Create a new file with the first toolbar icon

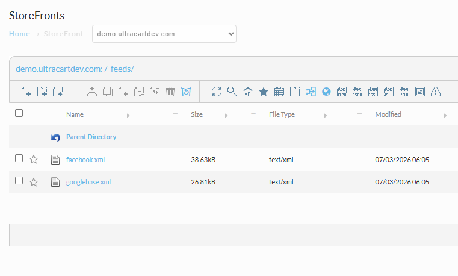[x=26, y=92]
